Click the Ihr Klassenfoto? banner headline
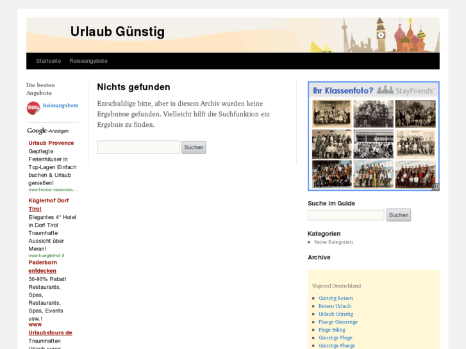Viewport: 466px width, 349px height. pyautogui.click(x=343, y=90)
